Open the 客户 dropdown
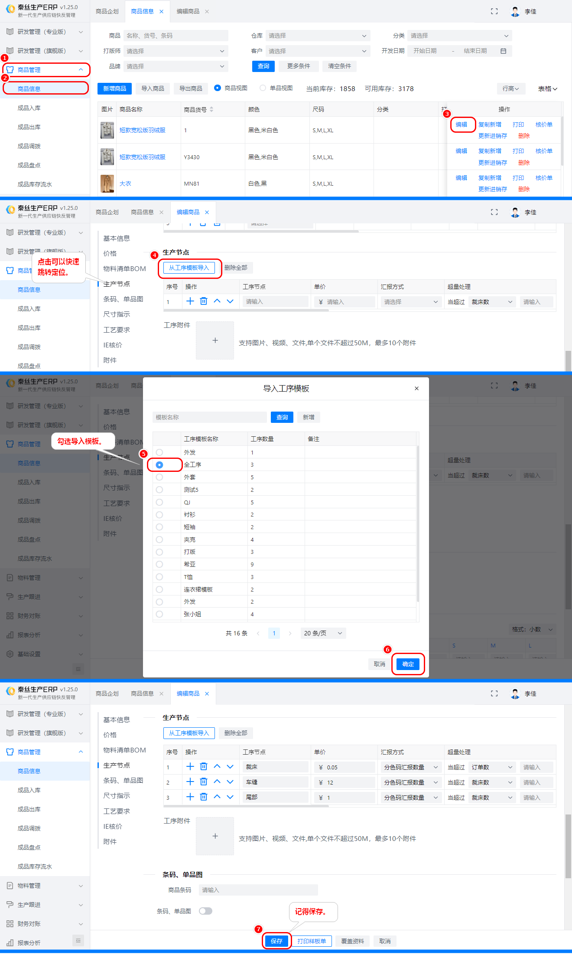 tap(318, 51)
